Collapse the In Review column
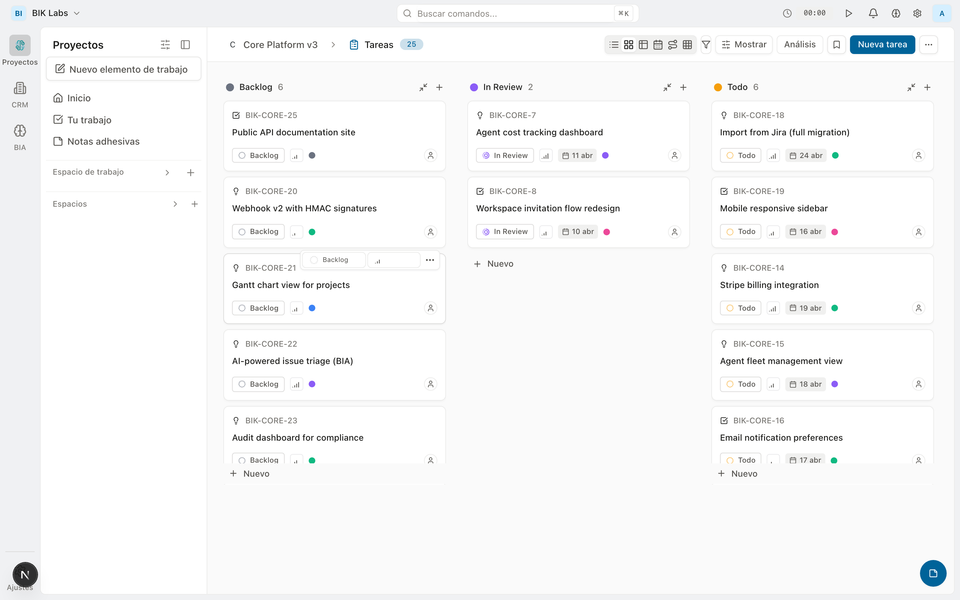960x600 pixels. pos(667,87)
